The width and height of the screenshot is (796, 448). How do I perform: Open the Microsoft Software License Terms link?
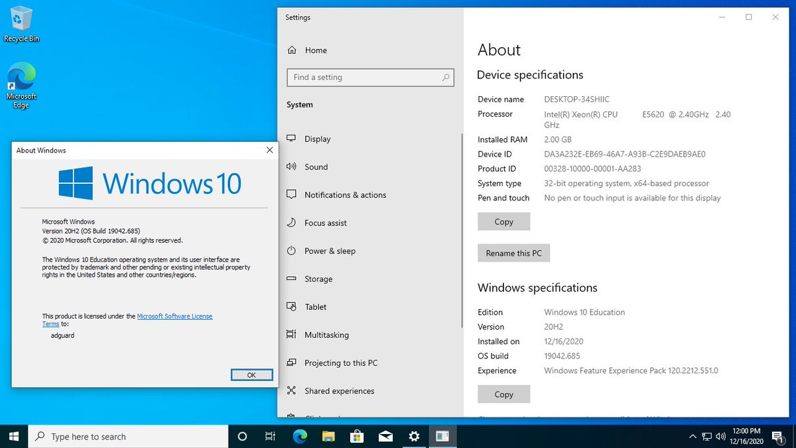coord(174,317)
